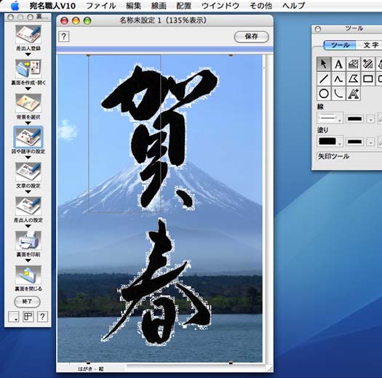Click the 背景を選択 sidebar icon
The width and height of the screenshot is (382, 378).
click(x=28, y=103)
